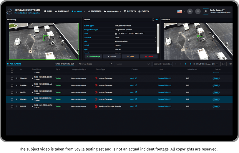Click the refresh icon in alarms toolbar
This screenshot has height=153, width=239.
coord(223,64)
